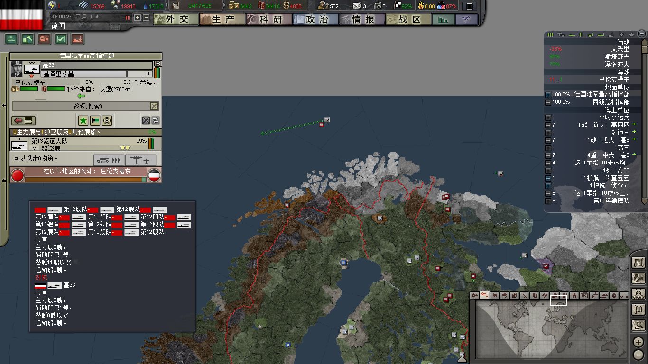Image resolution: width=648 pixels, height=364 pixels.
Task: Click the crossed swords battle plans button
Action: [x=639, y=294]
